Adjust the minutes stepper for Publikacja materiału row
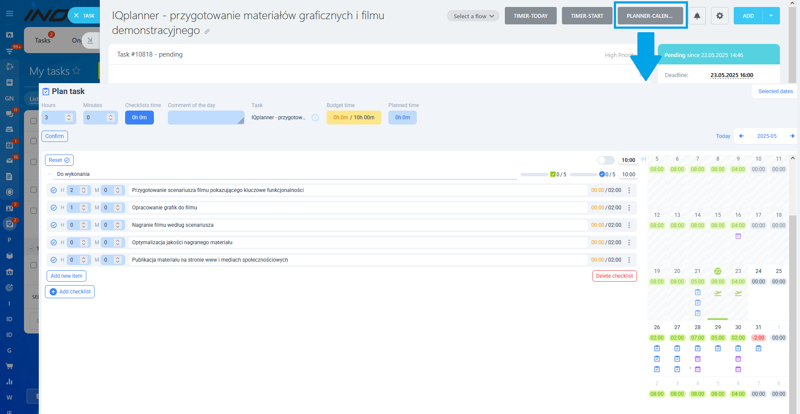 (x=118, y=260)
